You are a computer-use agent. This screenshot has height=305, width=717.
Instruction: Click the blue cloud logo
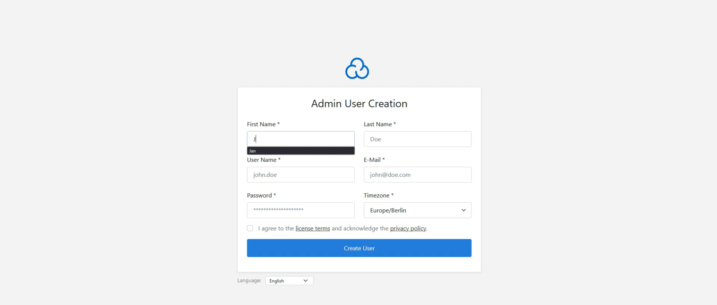point(357,69)
